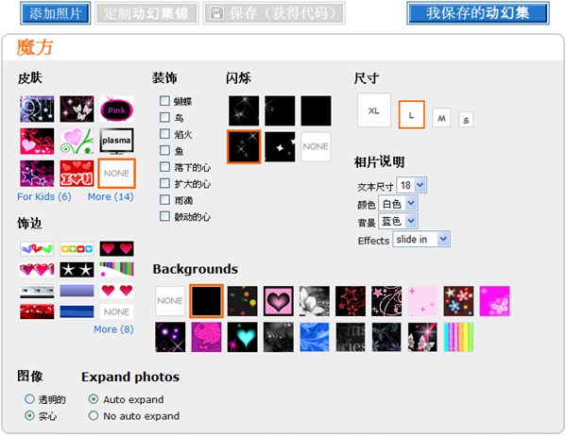Choose the plasma monitor skin
566x436 pixels.
tap(116, 141)
